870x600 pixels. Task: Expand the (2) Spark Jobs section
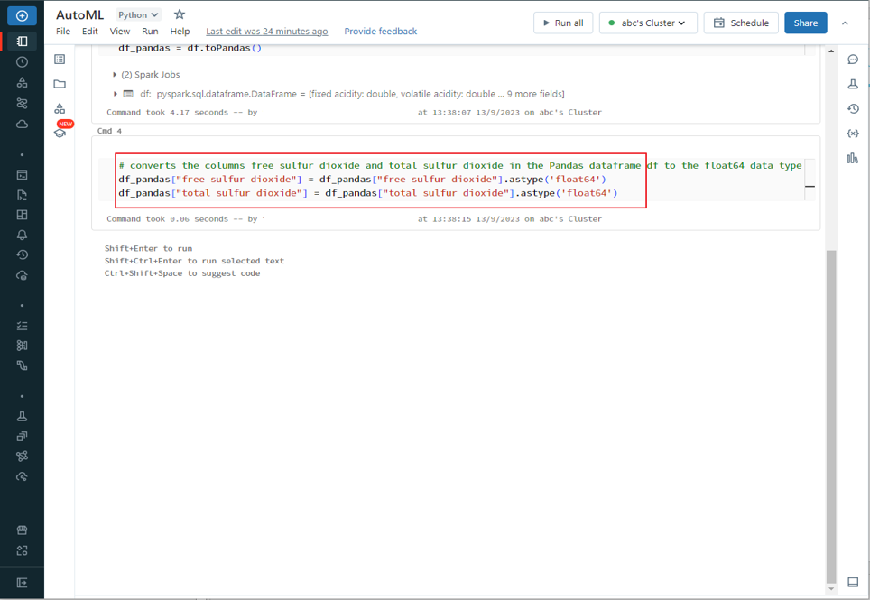[115, 75]
